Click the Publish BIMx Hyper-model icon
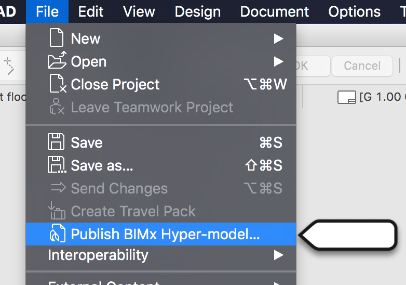The height and width of the screenshot is (285, 406). pos(56,234)
